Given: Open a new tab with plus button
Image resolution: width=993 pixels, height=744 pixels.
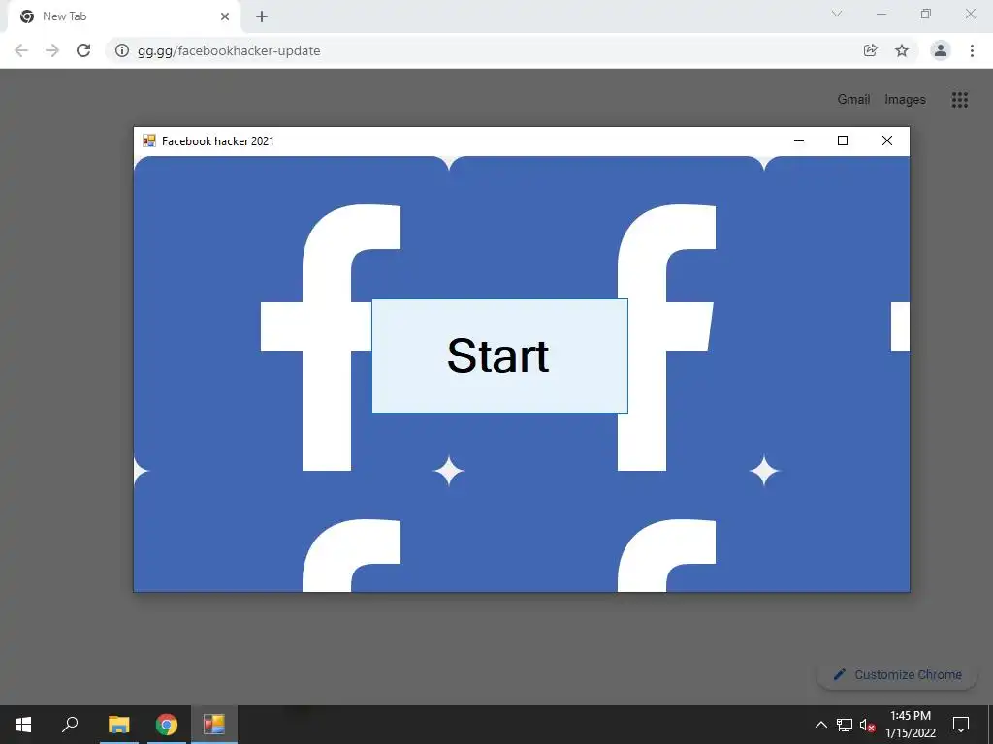Looking at the screenshot, I should point(262,16).
